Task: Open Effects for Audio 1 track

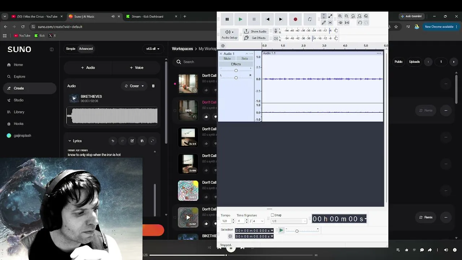Action: (x=236, y=64)
